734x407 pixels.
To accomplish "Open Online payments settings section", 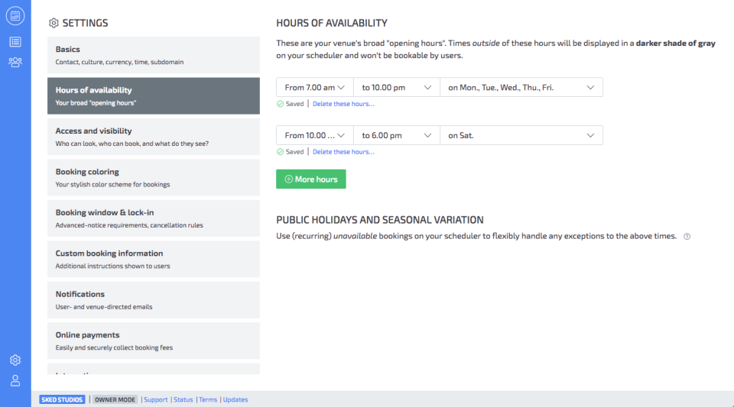I will point(154,341).
